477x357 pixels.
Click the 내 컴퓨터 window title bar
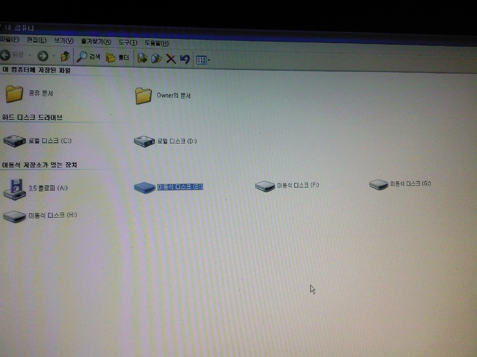pyautogui.click(x=238, y=35)
